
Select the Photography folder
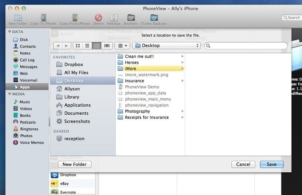(x=137, y=111)
